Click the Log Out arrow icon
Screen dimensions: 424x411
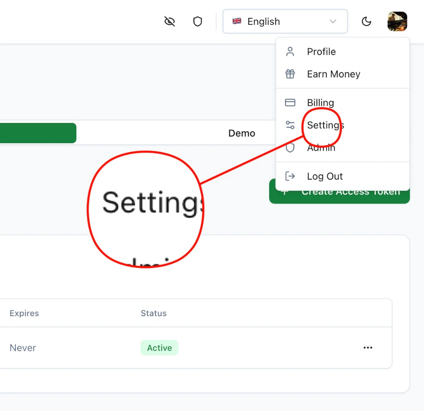pyautogui.click(x=290, y=176)
